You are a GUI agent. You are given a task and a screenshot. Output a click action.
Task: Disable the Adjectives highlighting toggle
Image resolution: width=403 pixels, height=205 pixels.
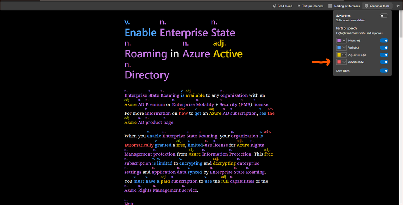(384, 55)
